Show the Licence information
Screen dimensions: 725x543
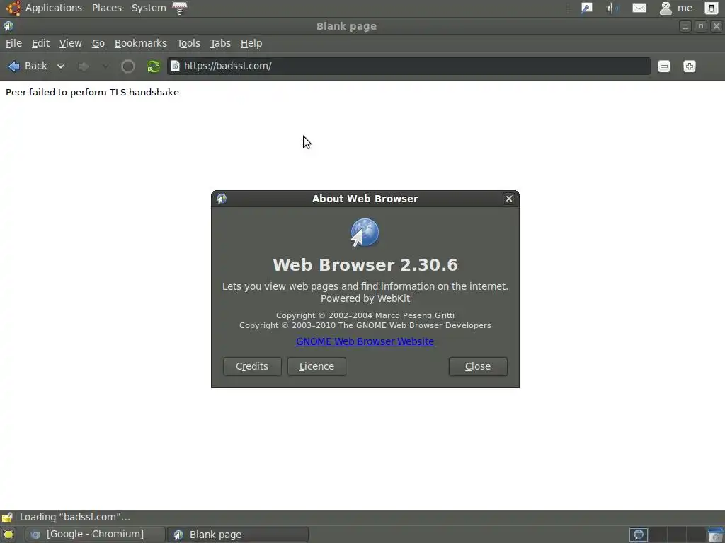coord(316,366)
